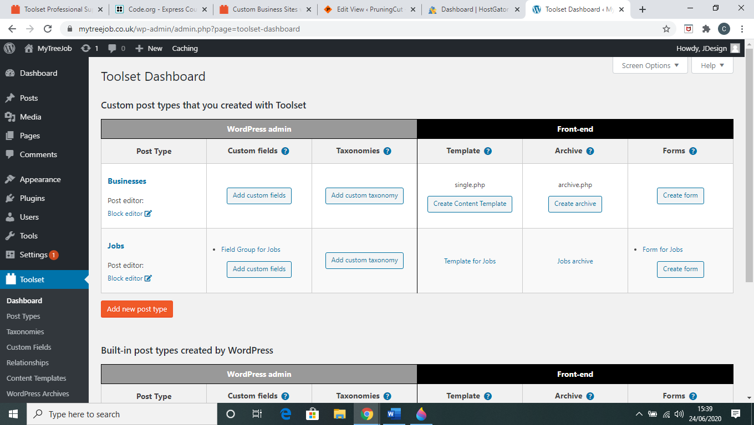Open Relationships submenu item
Image resolution: width=754 pixels, height=425 pixels.
[28, 362]
